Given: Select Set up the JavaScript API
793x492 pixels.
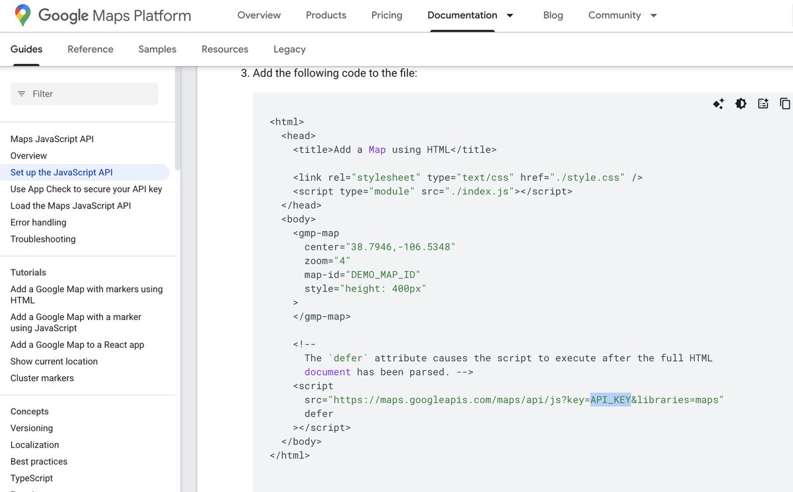Looking at the screenshot, I should (61, 172).
